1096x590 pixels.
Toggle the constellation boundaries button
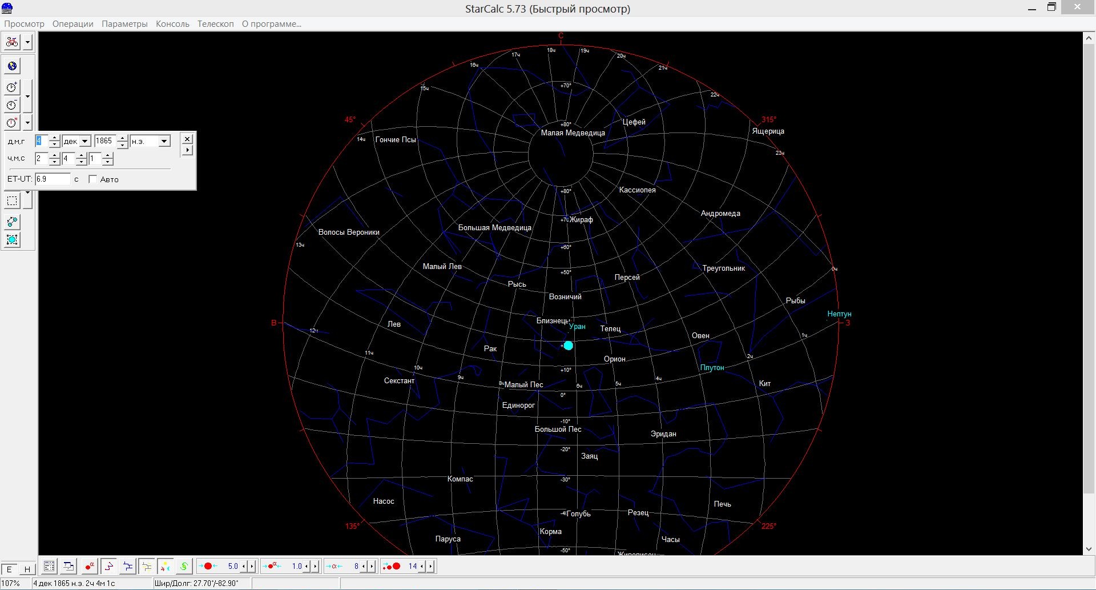click(x=128, y=567)
